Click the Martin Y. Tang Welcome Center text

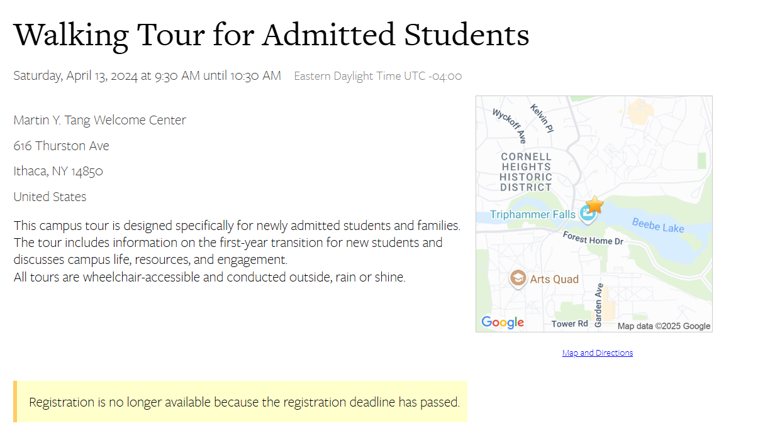[100, 120]
